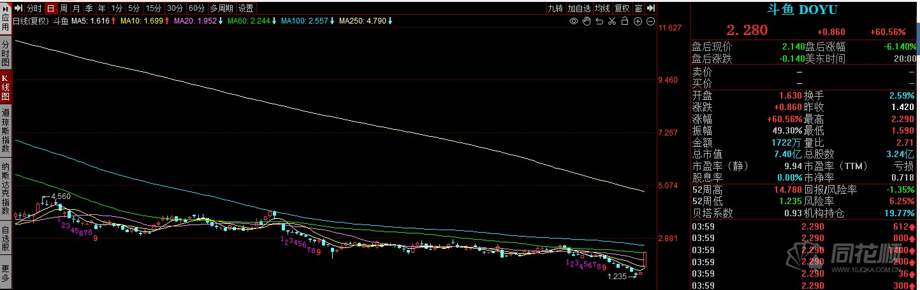This screenshot has height=290, width=920.
Task: Switch chart to 分时 view
Action: (34, 8)
